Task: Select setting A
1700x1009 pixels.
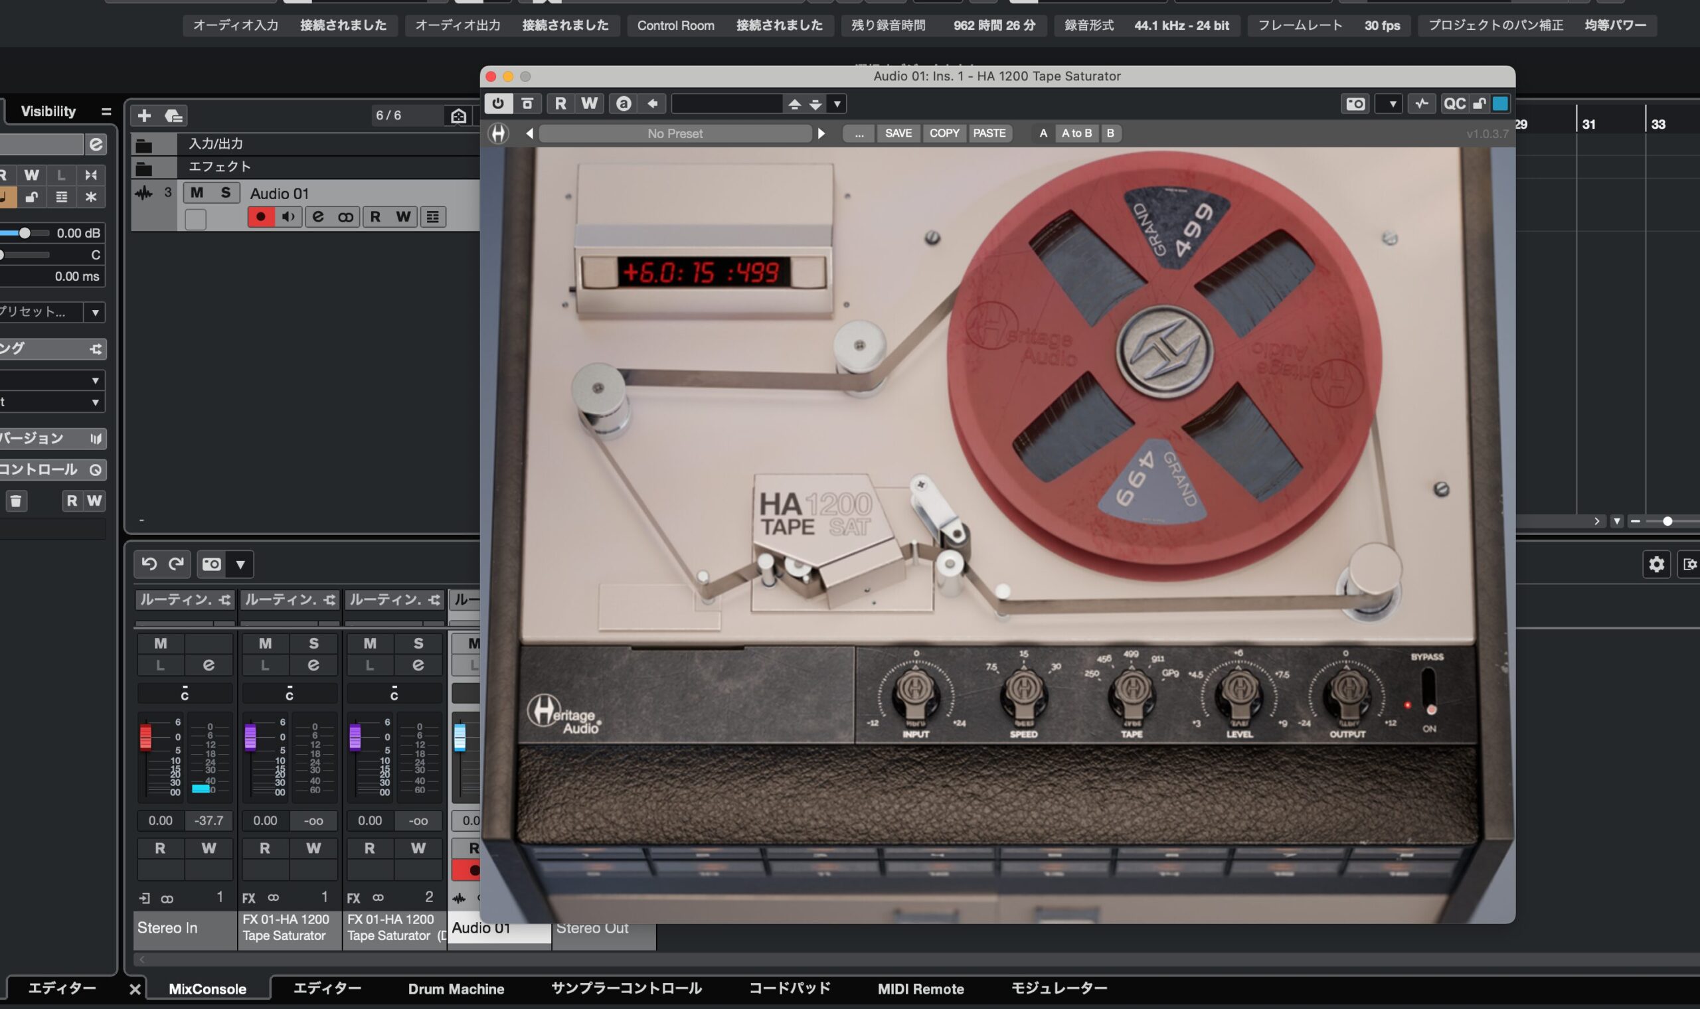Action: (1043, 133)
